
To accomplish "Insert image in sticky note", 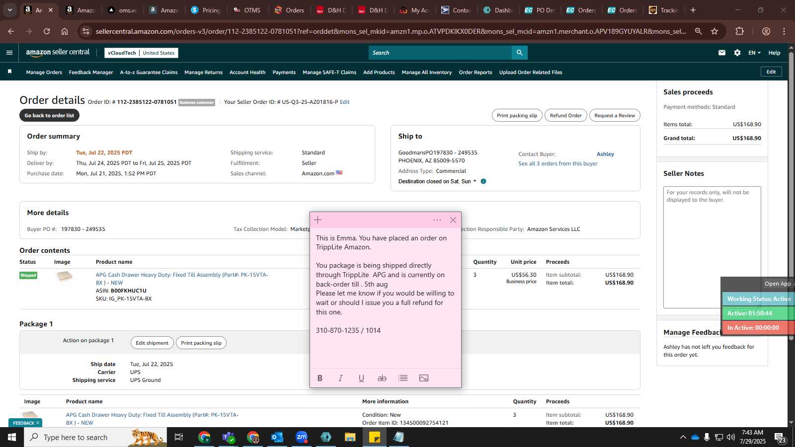I will (x=423, y=378).
